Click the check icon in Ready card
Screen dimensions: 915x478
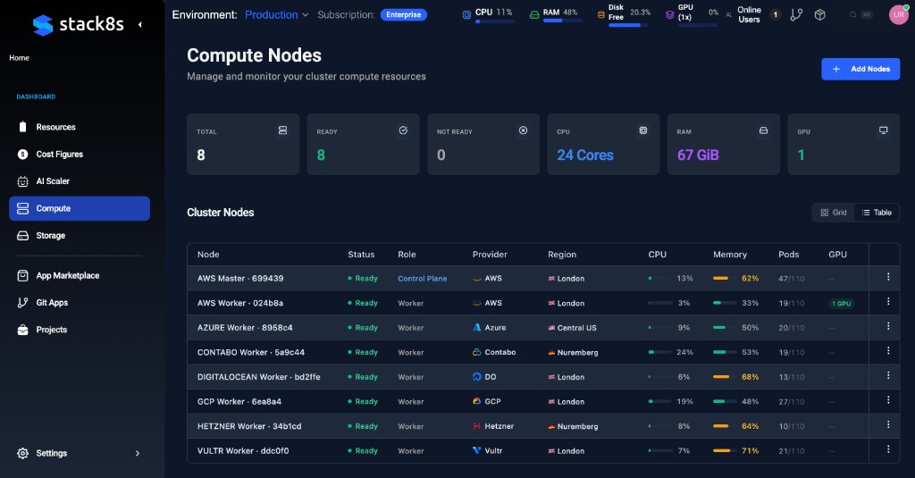click(x=403, y=130)
